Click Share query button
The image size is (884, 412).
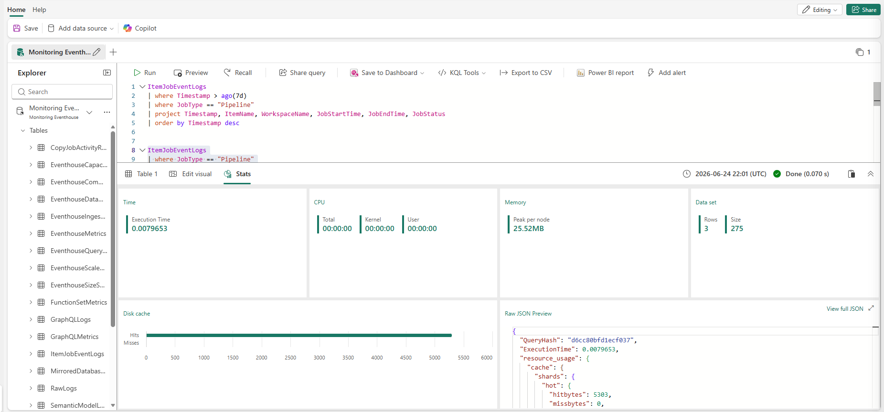[x=302, y=73]
